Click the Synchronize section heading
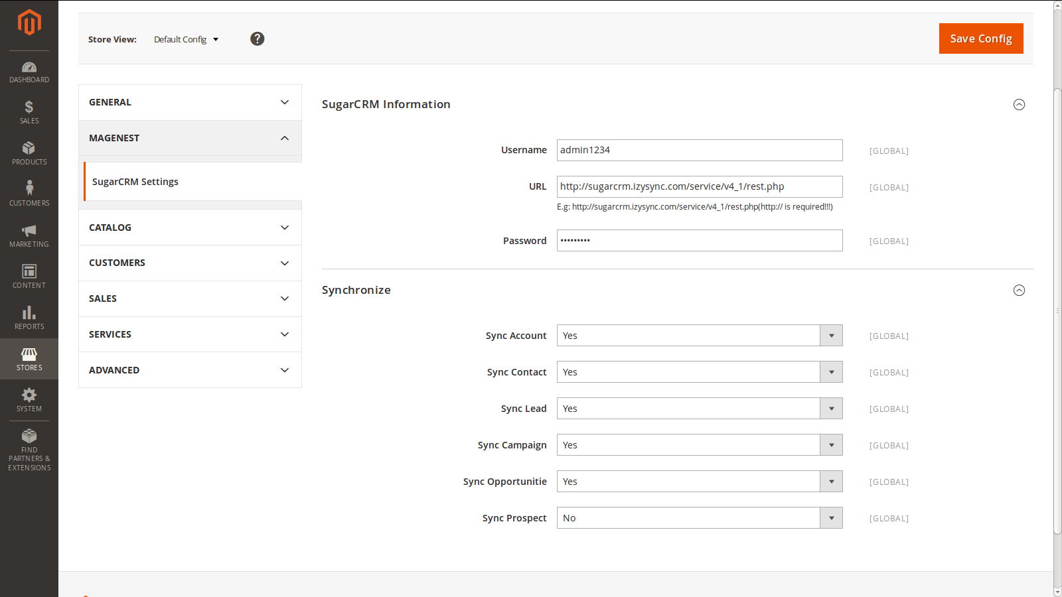1062x597 pixels. pyautogui.click(x=356, y=290)
